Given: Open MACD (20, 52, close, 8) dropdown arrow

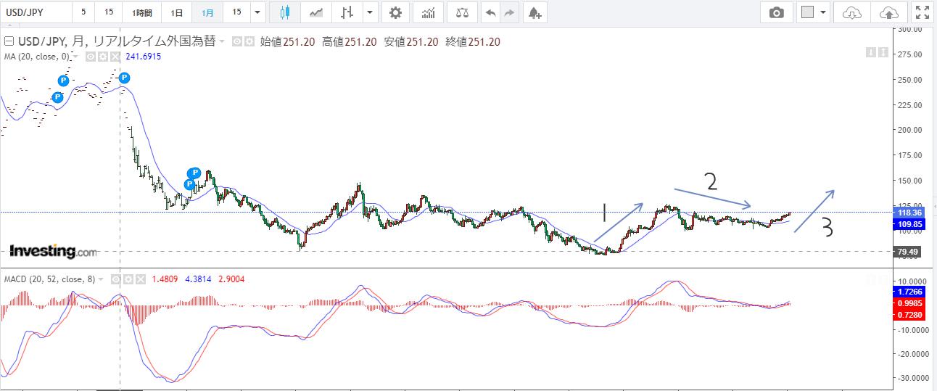Looking at the screenshot, I should pos(102,279).
